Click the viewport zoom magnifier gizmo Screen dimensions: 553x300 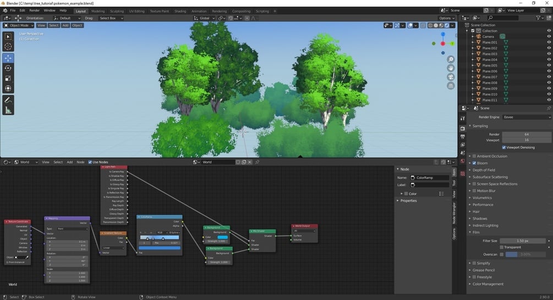click(x=451, y=59)
